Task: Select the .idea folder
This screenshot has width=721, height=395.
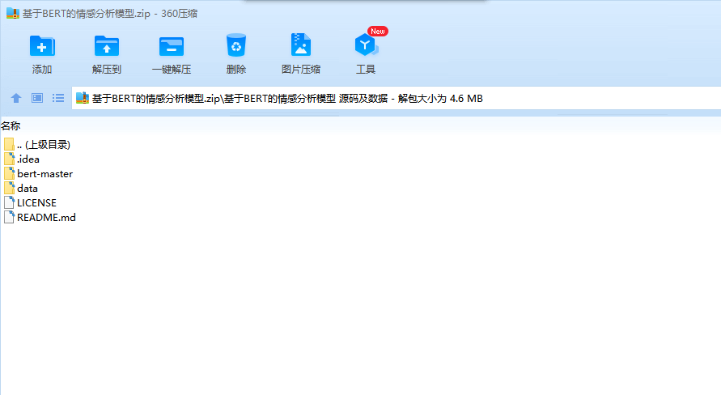Action: 22,159
